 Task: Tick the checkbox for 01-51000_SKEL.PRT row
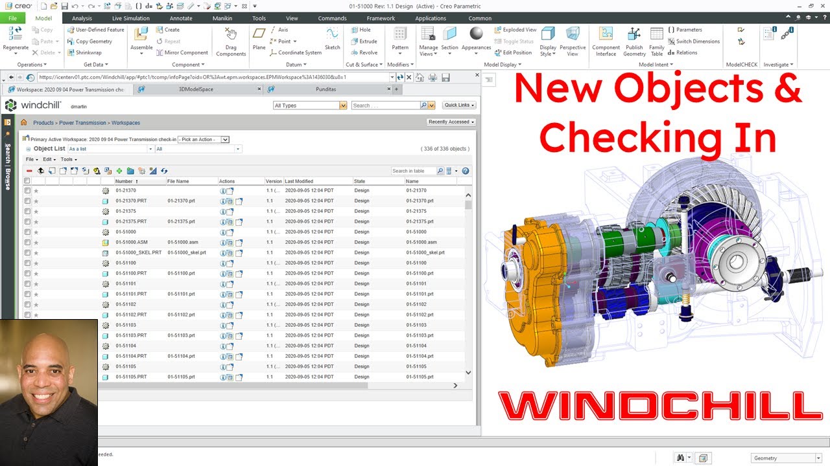point(27,252)
